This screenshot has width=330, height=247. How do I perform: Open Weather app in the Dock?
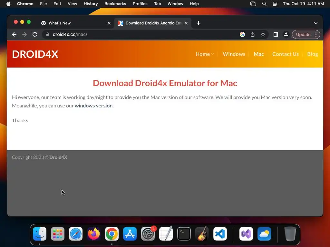(264, 234)
